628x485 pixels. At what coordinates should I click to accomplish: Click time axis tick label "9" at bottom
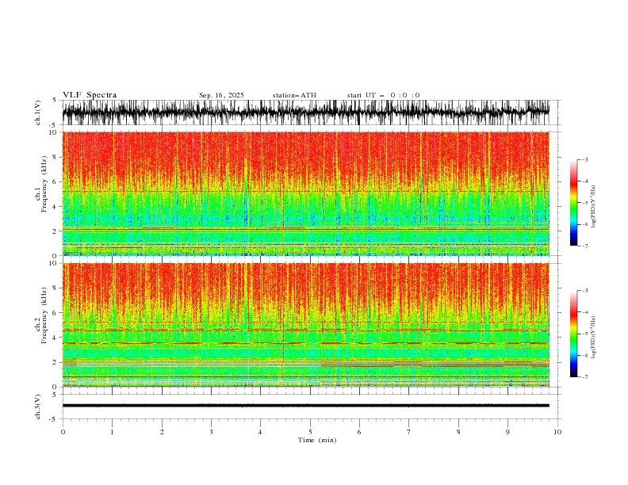pyautogui.click(x=507, y=432)
